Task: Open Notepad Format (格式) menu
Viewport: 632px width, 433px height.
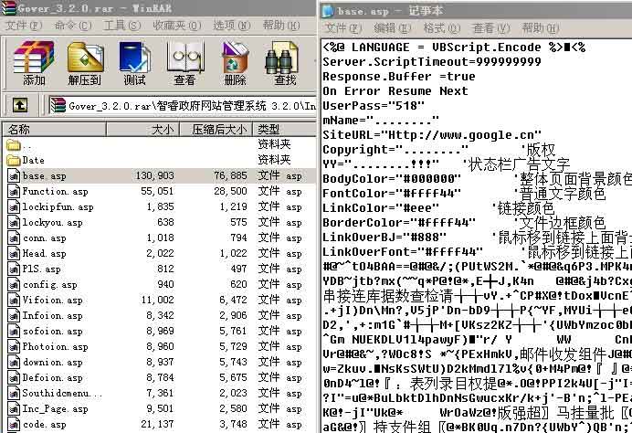Action: click(442, 28)
